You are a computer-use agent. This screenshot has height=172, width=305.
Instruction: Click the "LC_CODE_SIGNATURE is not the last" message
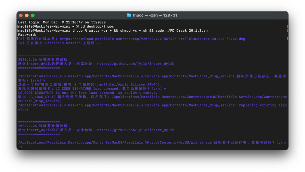88,93
